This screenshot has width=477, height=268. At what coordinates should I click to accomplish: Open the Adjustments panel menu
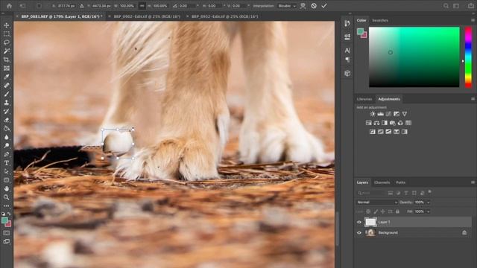[473, 99]
